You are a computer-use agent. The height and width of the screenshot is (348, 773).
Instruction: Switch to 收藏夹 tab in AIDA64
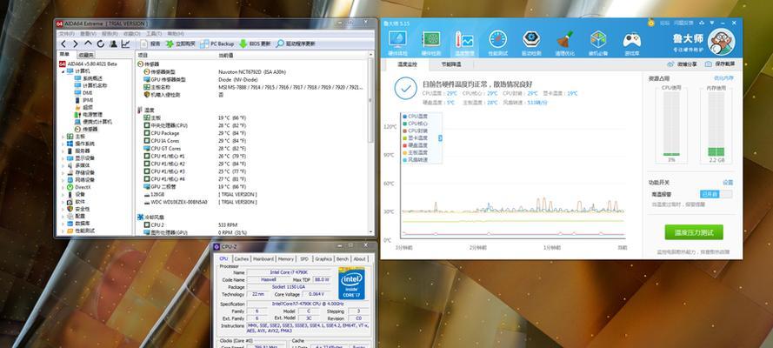click(x=86, y=55)
